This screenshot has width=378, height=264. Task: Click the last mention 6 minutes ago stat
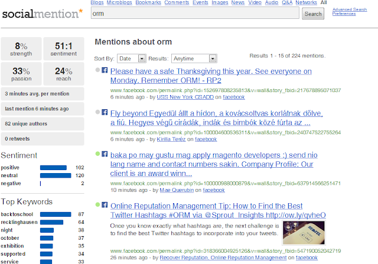pyautogui.click(x=43, y=109)
